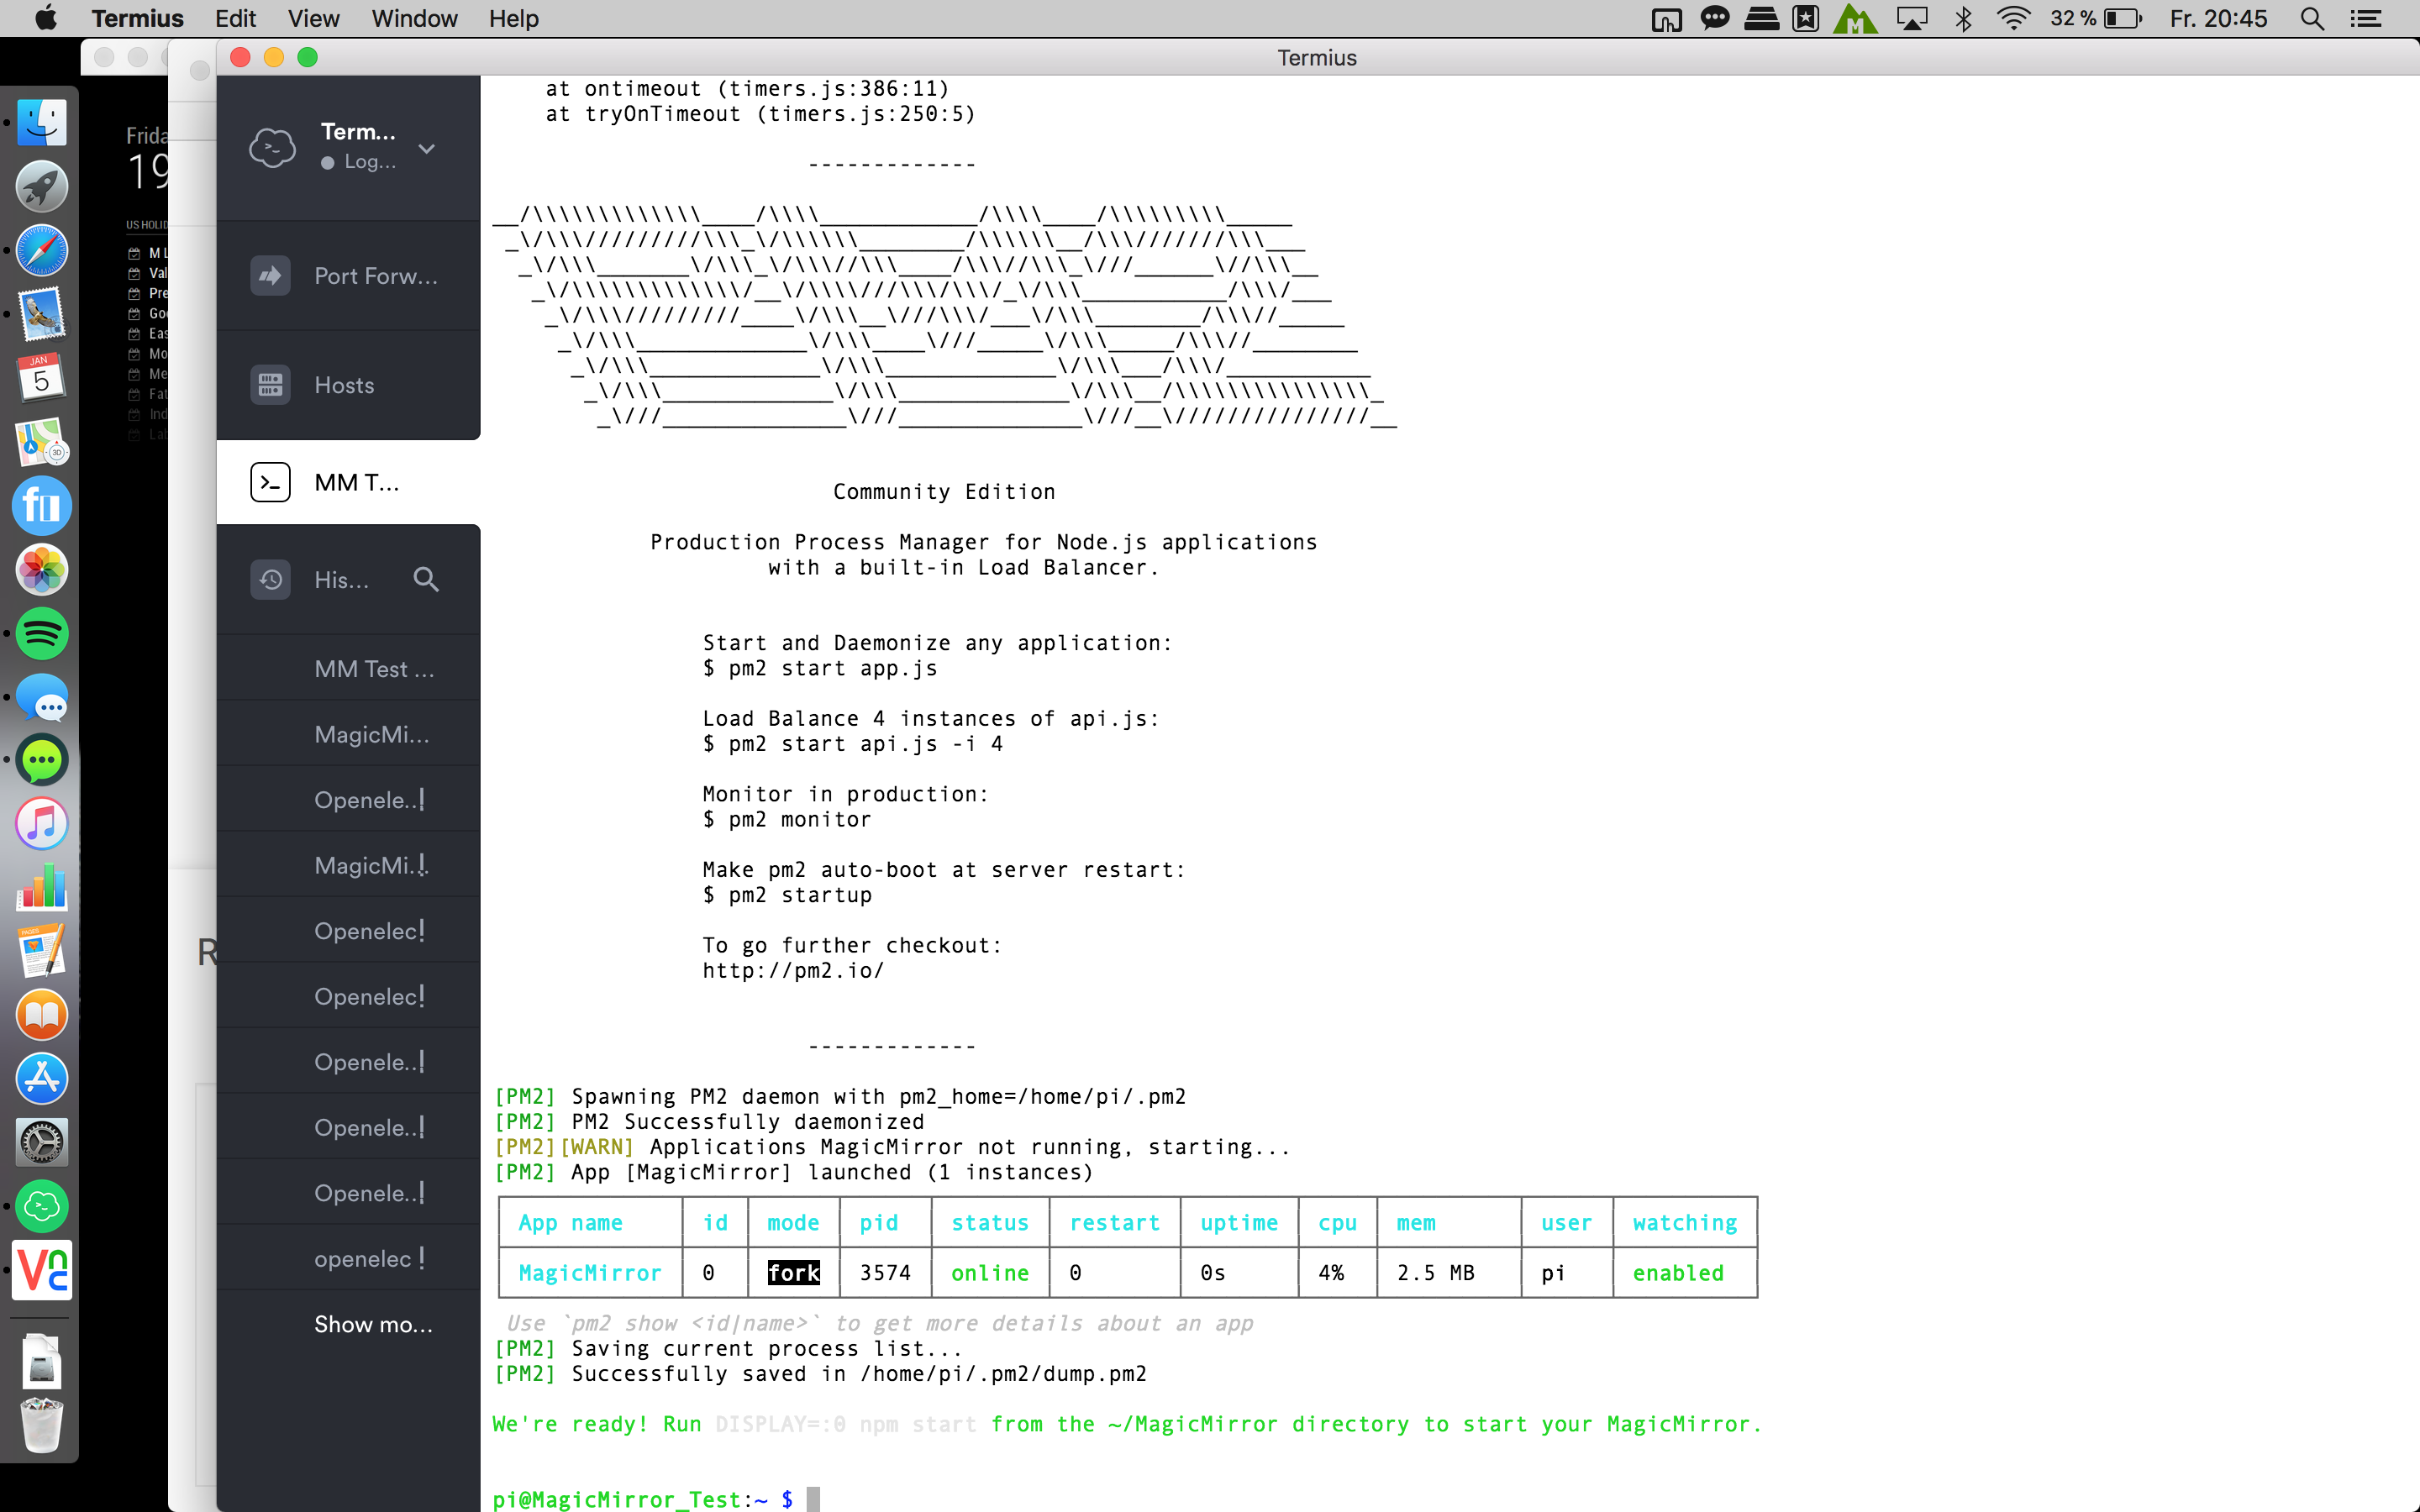Open Spotify from the Dock
Viewport: 2420px width, 1512px height.
point(42,633)
